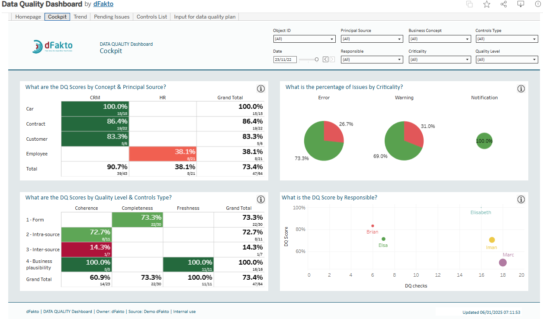This screenshot has width=543, height=319.
Task: Click the HR column header
Action: pyautogui.click(x=163, y=98)
